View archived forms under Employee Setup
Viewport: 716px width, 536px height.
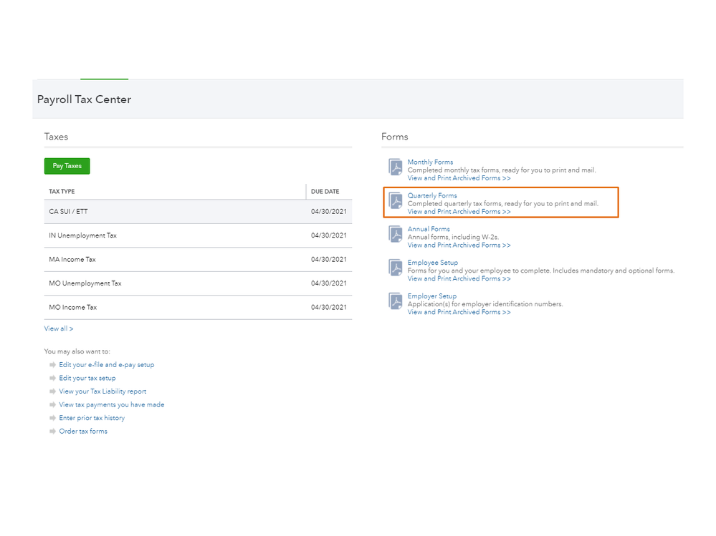(x=459, y=278)
